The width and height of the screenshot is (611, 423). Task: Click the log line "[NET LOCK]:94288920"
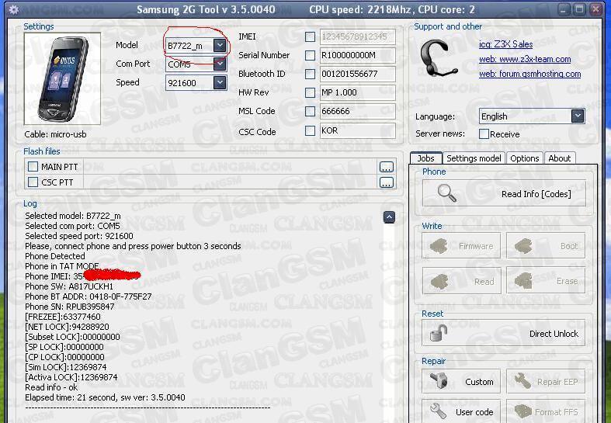tap(67, 327)
